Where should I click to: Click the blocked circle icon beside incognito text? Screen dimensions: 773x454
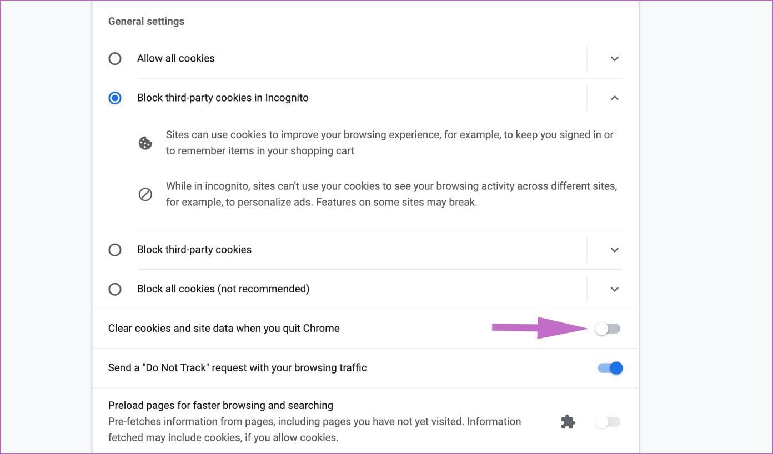[145, 194]
